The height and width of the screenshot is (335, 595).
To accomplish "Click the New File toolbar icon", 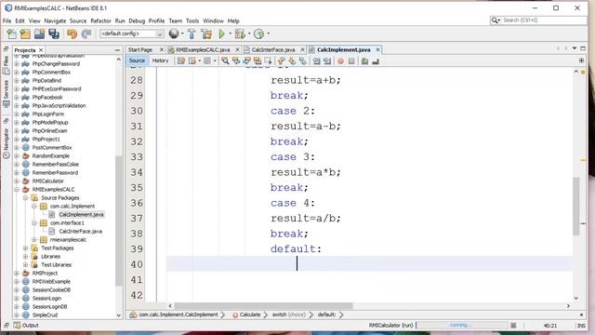I will (11, 33).
